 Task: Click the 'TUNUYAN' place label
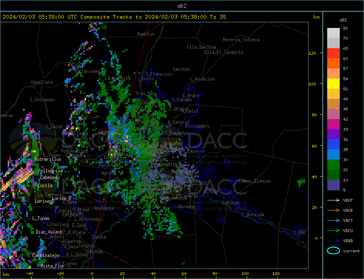(94, 252)
